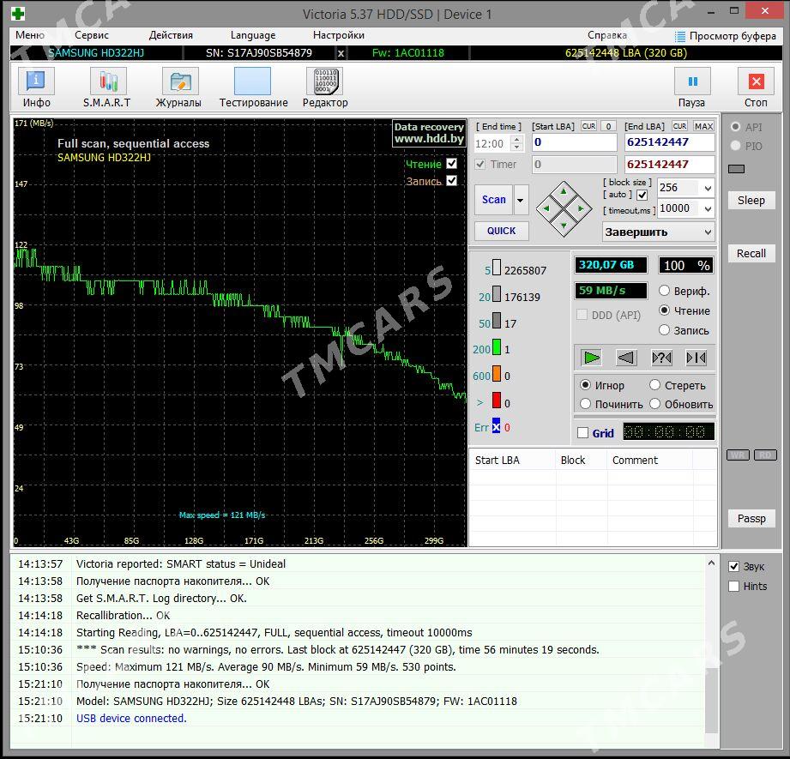Image resolution: width=790 pixels, height=759 pixels.
Task: Enable the Grid checkbox
Action: (583, 432)
